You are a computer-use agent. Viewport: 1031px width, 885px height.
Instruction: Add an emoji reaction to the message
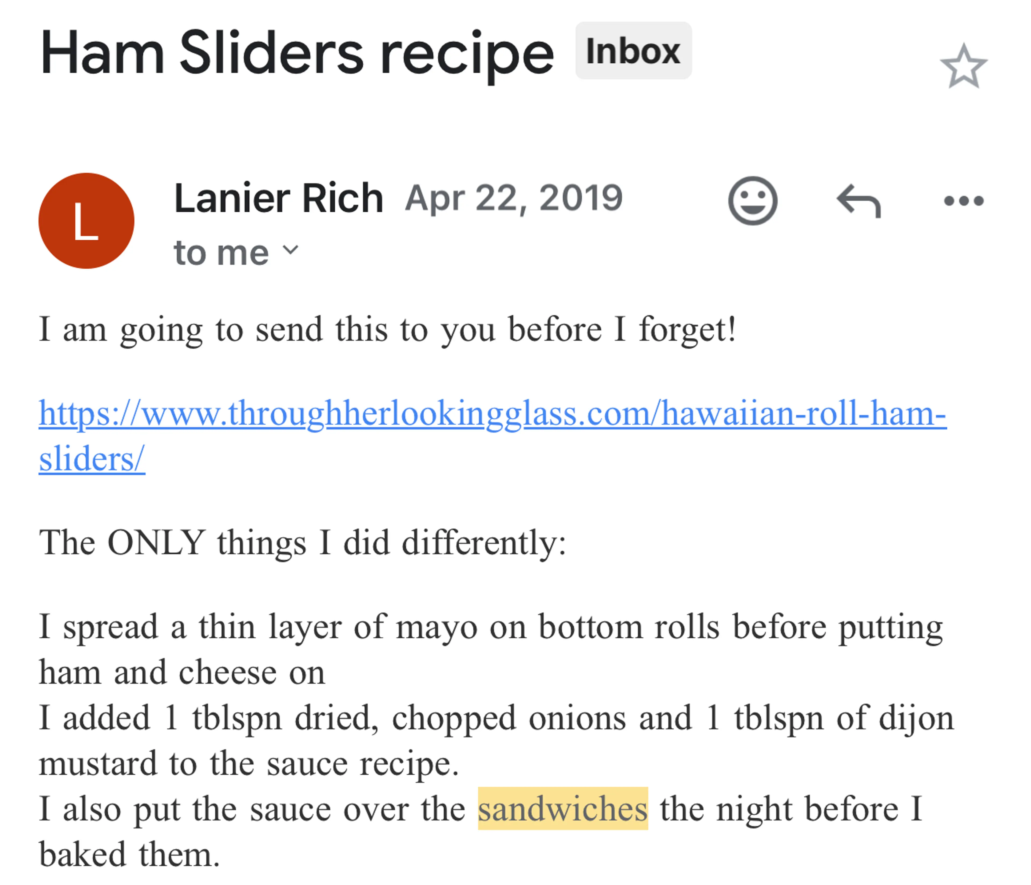[752, 201]
